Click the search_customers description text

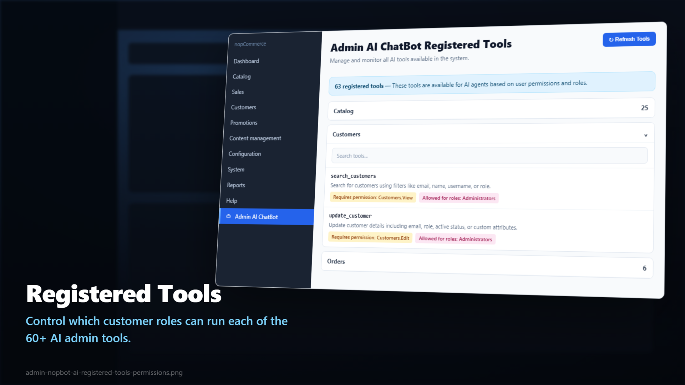[x=410, y=186]
